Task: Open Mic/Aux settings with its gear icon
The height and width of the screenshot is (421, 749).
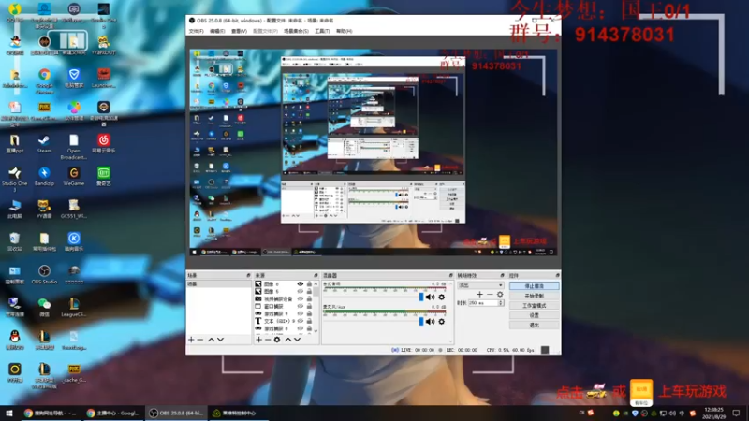Action: click(441, 321)
